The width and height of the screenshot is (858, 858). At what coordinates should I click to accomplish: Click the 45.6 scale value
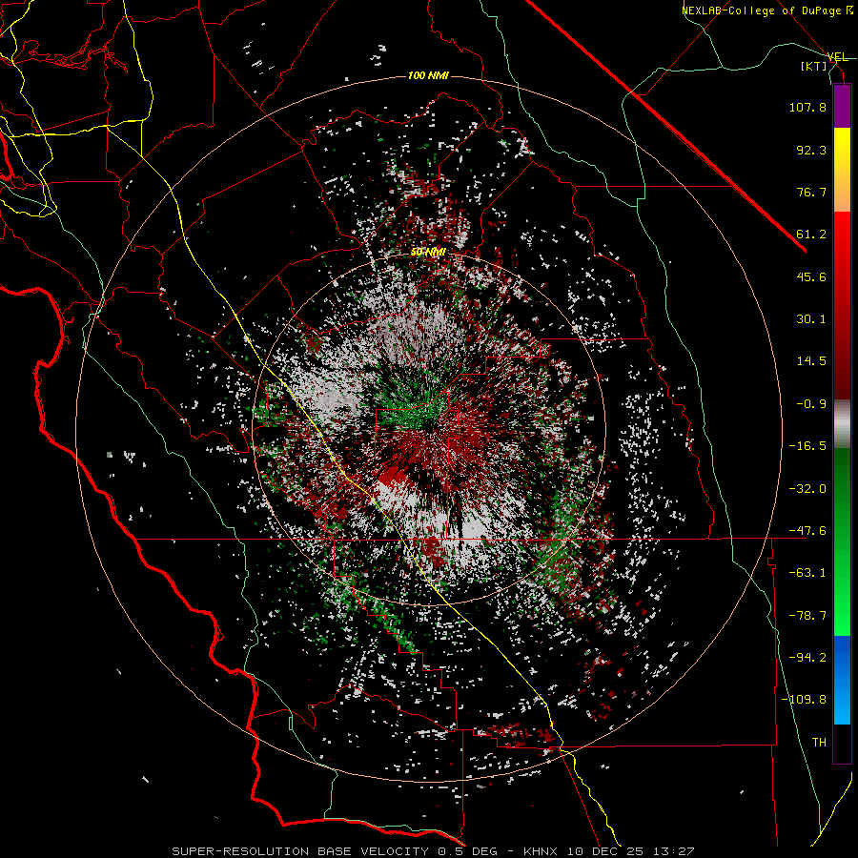[x=811, y=276]
